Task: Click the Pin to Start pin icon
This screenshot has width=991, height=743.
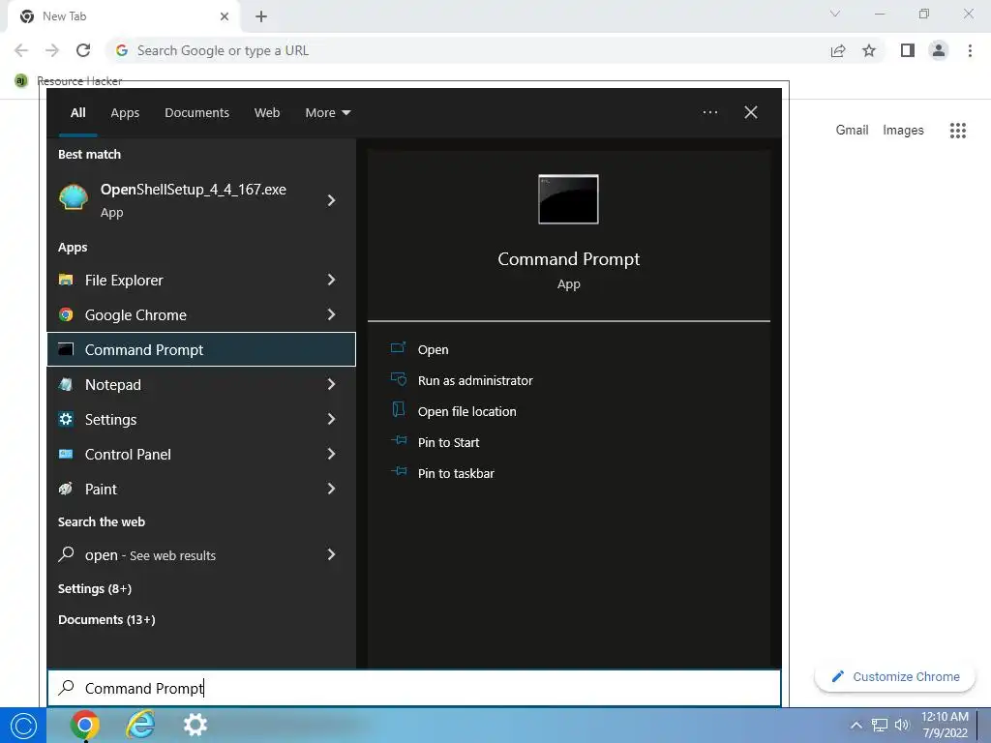Action: click(x=398, y=440)
